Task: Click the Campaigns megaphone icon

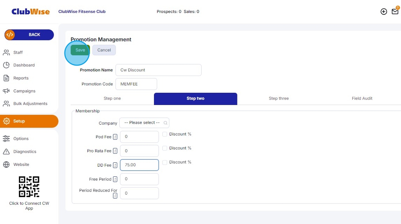Action: pyautogui.click(x=6, y=91)
